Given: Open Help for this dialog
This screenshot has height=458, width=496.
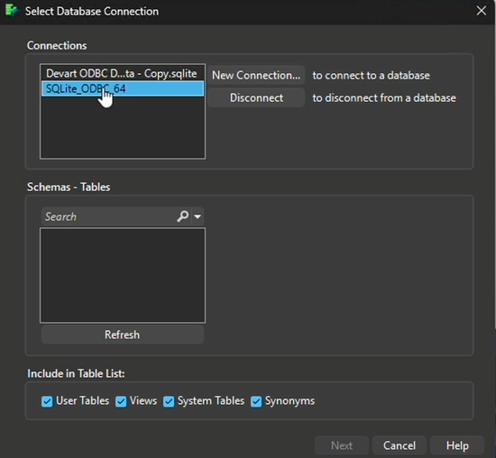Looking at the screenshot, I should [x=457, y=445].
